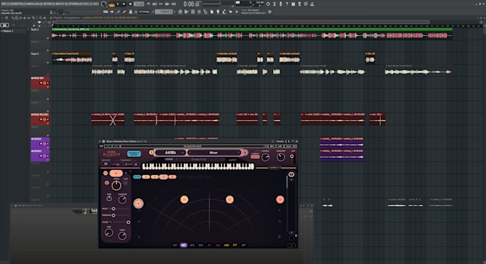This screenshot has height=264, width=486.
Task: Open the piano roll view icon
Action: (x=187, y=11)
